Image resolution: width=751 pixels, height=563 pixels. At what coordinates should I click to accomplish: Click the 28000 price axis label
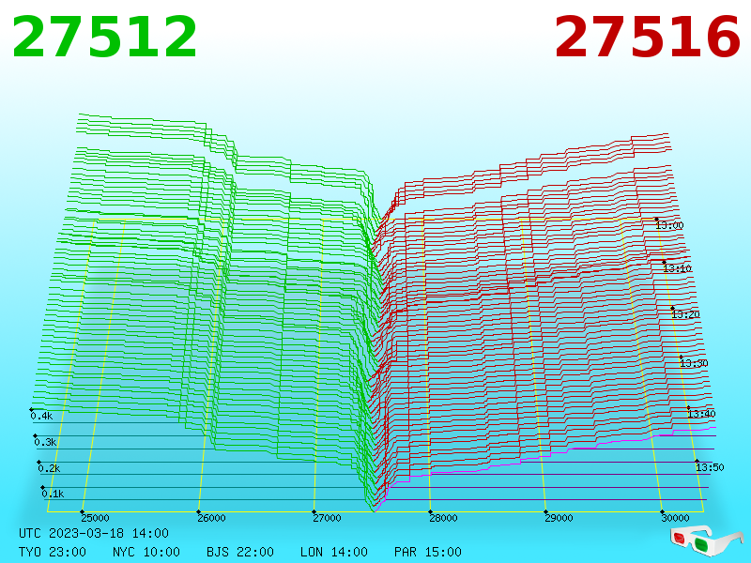click(443, 518)
